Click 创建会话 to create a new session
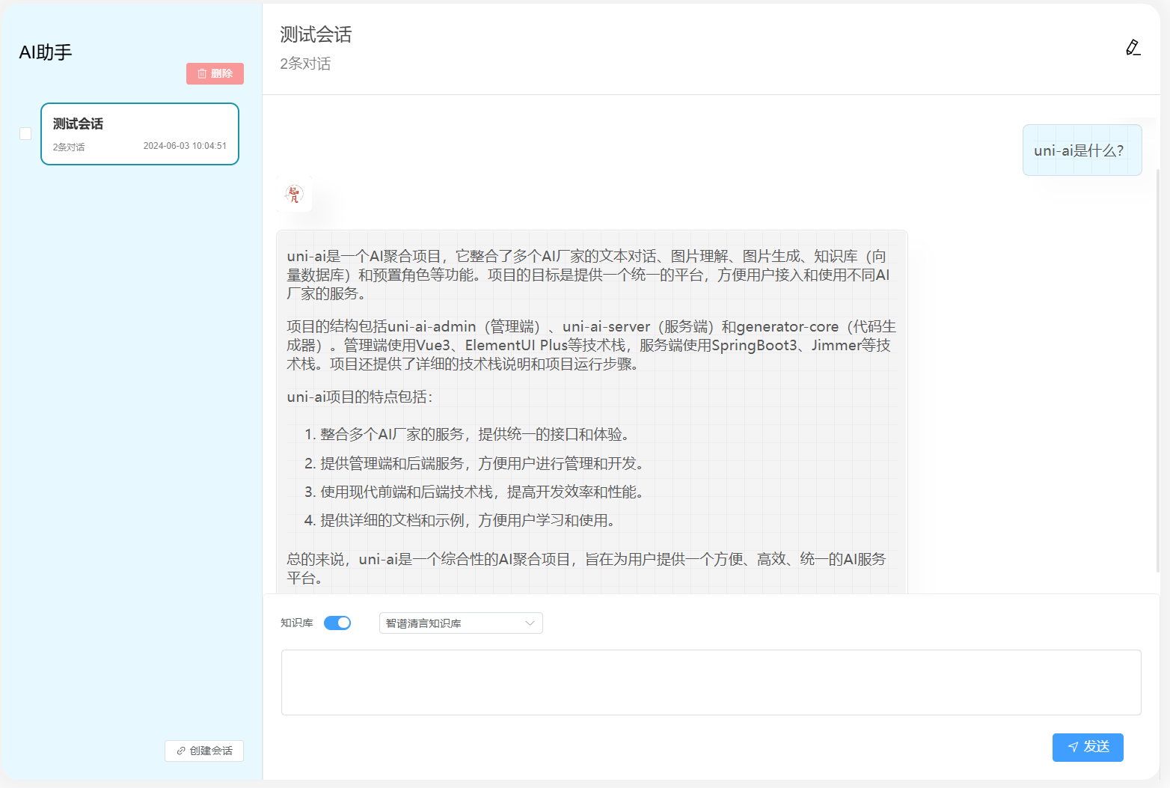The width and height of the screenshot is (1170, 788). (x=203, y=751)
